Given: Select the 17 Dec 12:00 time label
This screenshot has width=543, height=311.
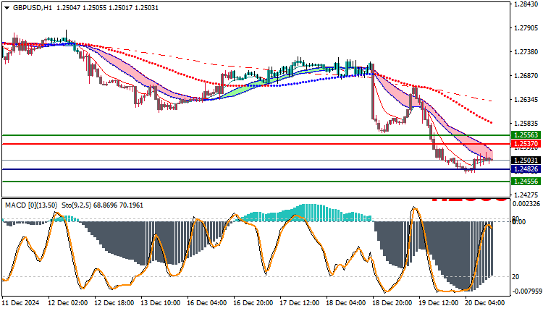Looking at the screenshot, I should 300,303.
